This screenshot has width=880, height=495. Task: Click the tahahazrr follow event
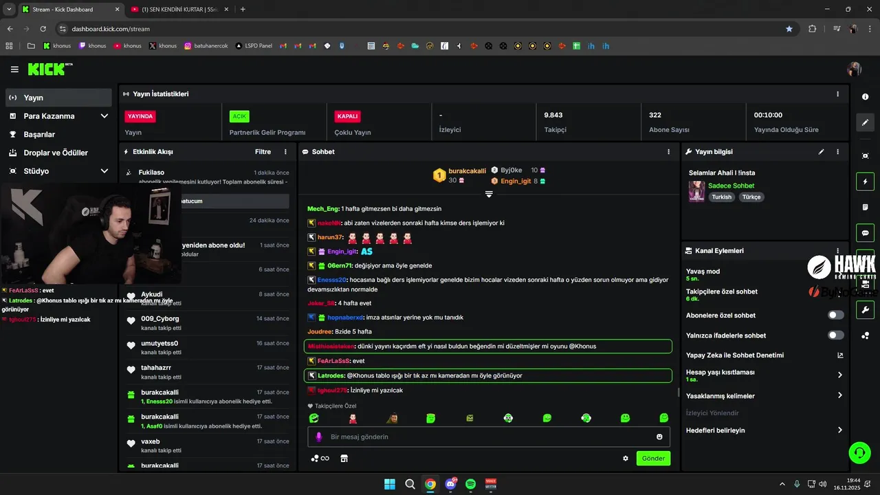[207, 371]
